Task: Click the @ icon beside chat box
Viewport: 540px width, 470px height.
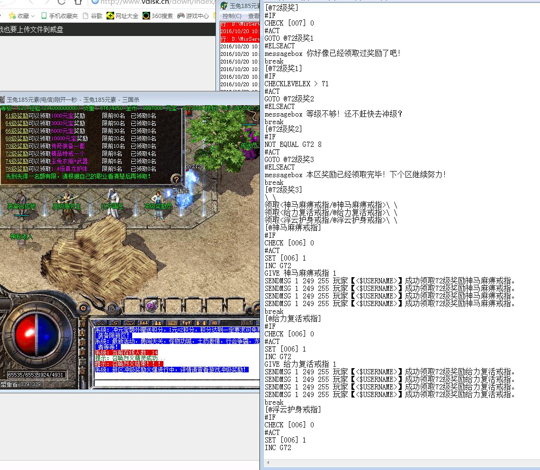Action: (82, 371)
